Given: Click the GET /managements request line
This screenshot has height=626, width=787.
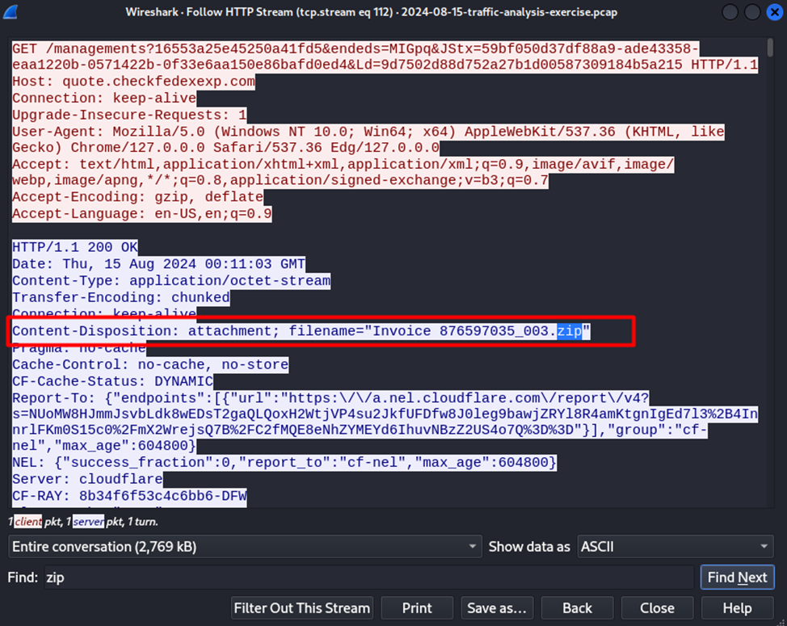Looking at the screenshot, I should click(385, 57).
